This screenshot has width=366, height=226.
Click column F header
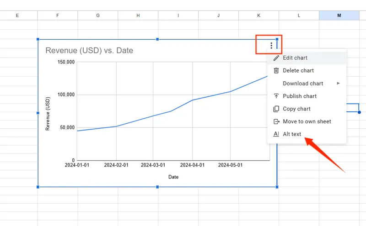coord(58,16)
